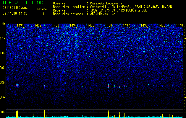Click the 1439 time marker
186x118 pixels.
click(162, 25)
